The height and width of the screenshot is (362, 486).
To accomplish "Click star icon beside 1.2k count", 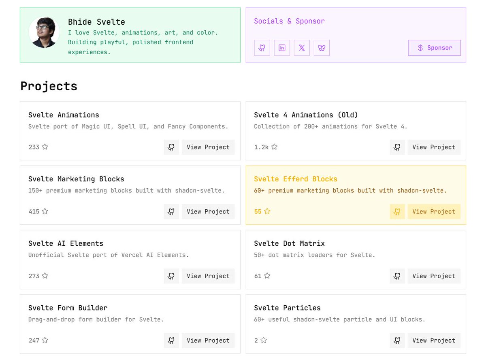I will [x=274, y=147].
